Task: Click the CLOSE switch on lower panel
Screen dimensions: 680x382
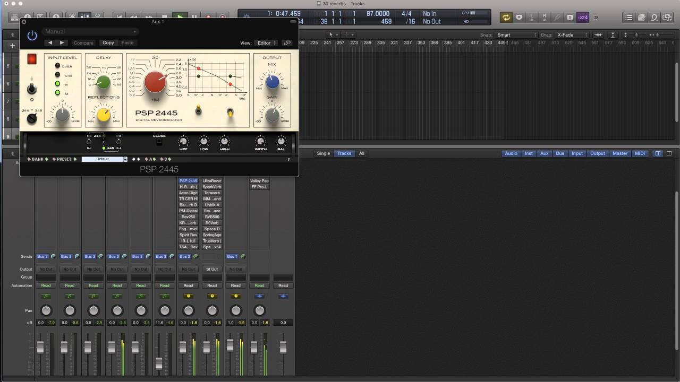Action: [159, 141]
